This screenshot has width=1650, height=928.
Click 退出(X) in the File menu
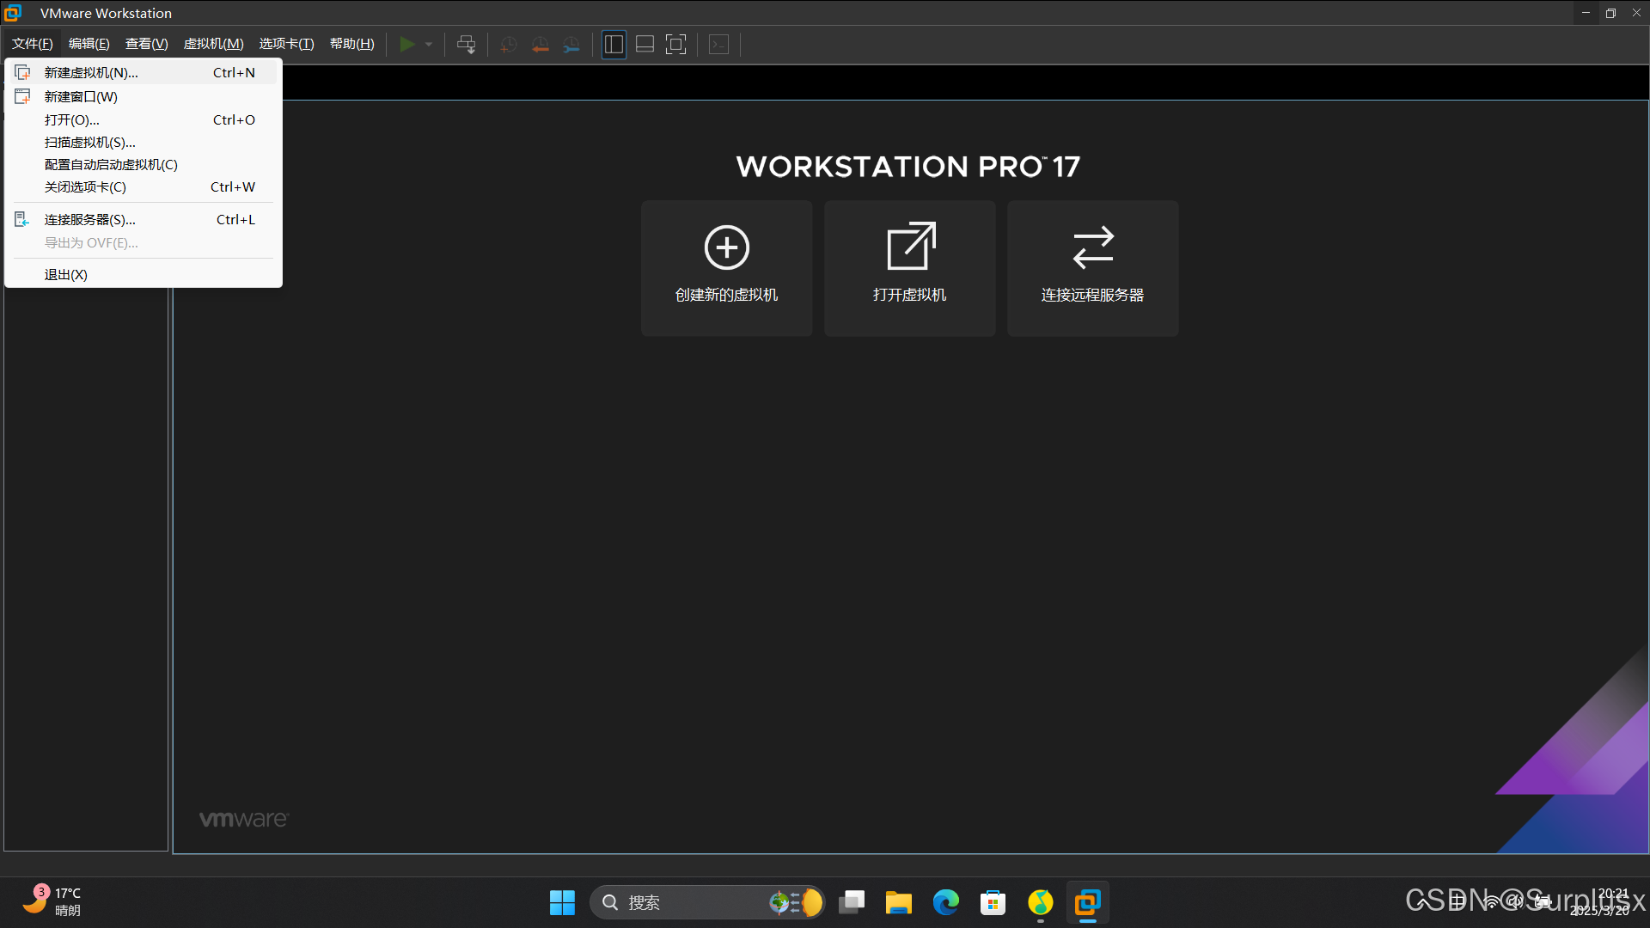point(66,275)
